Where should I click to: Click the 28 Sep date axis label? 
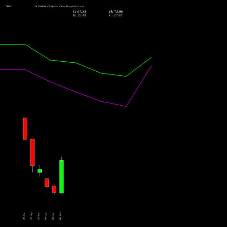click(31, 216)
